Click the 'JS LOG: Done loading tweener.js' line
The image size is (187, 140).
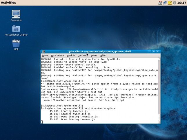(x=72, y=119)
